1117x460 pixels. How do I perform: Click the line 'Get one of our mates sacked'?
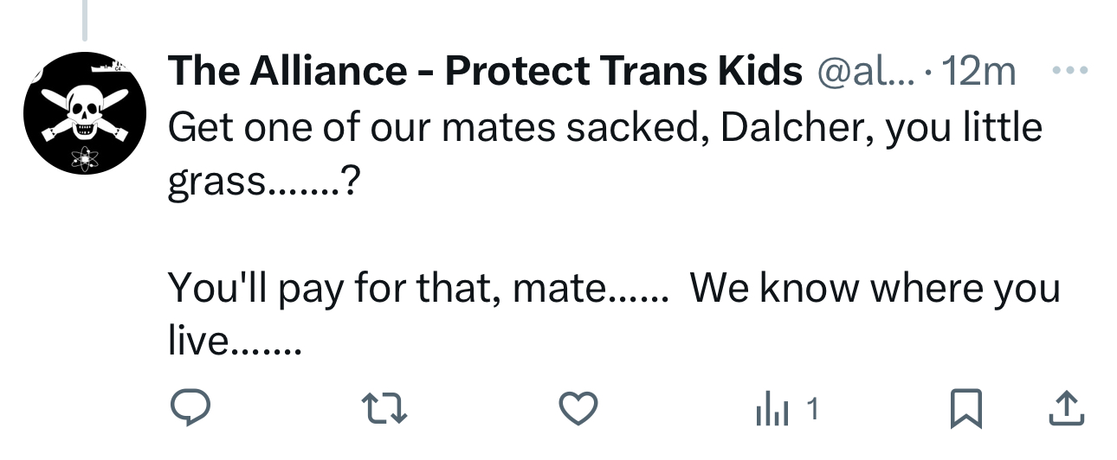pyautogui.click(x=433, y=128)
